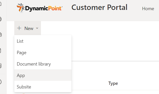This screenshot has height=94, width=159.
Task: Open the Home icon in app bar
Action: coord(1,4)
